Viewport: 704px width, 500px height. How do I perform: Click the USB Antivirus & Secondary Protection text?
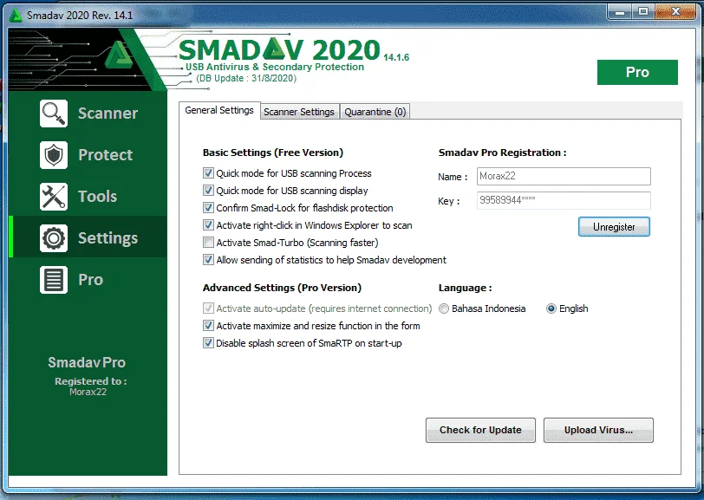pyautogui.click(x=275, y=67)
